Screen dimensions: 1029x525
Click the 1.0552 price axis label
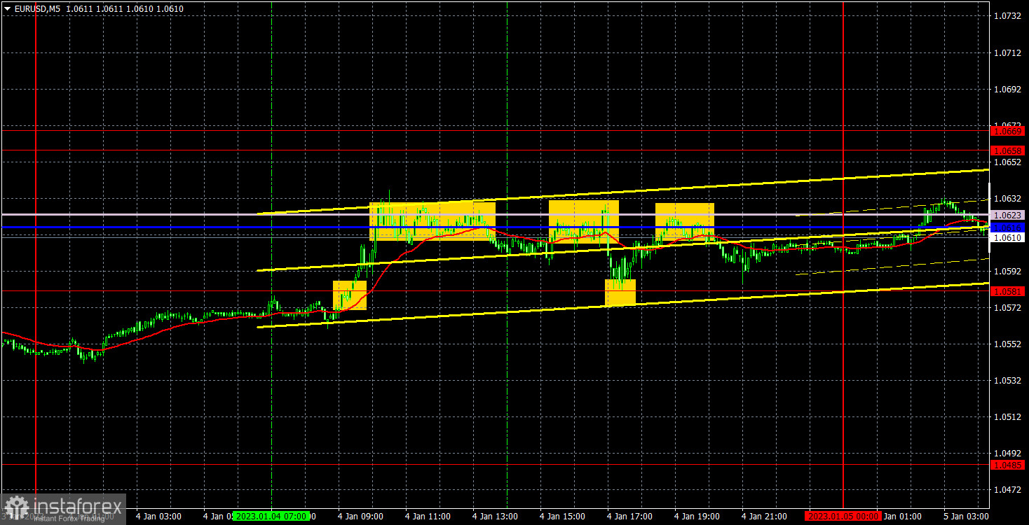click(x=1007, y=344)
